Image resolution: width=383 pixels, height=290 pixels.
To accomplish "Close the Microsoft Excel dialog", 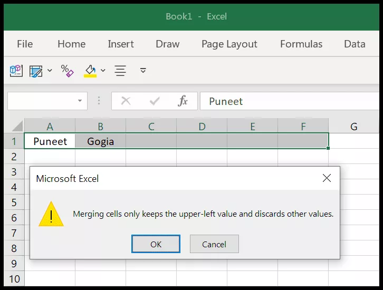I will 327,178.
